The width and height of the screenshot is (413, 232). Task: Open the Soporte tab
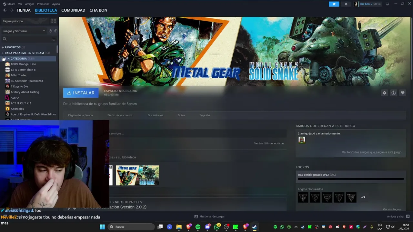point(205,115)
